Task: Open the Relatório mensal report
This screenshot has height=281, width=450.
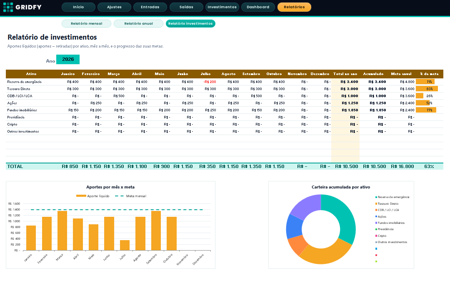Action: pyautogui.click(x=86, y=23)
